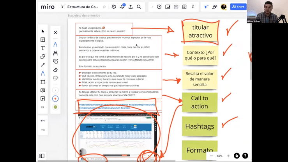Expand the main menu chevron beside Miro logo
This screenshot has height=162, width=288.
[62, 7]
